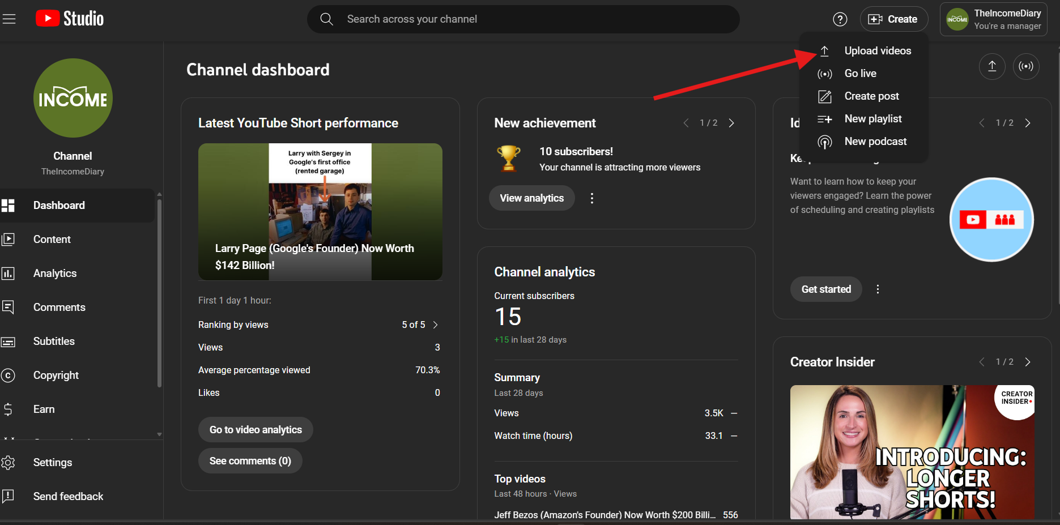Click the Earn dollar icon
The width and height of the screenshot is (1060, 525).
[x=8, y=409]
